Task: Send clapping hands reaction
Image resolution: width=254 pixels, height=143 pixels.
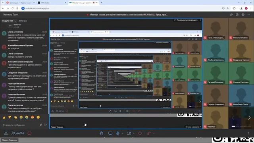Action: pyautogui.click(x=15, y=117)
